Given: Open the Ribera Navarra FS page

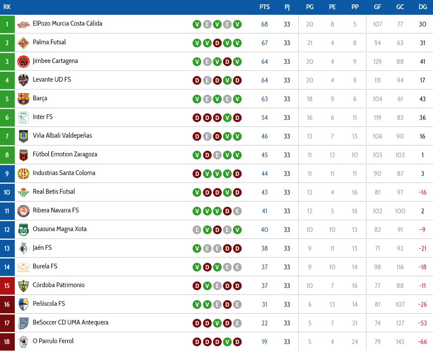Looking at the screenshot, I should pos(56,210).
